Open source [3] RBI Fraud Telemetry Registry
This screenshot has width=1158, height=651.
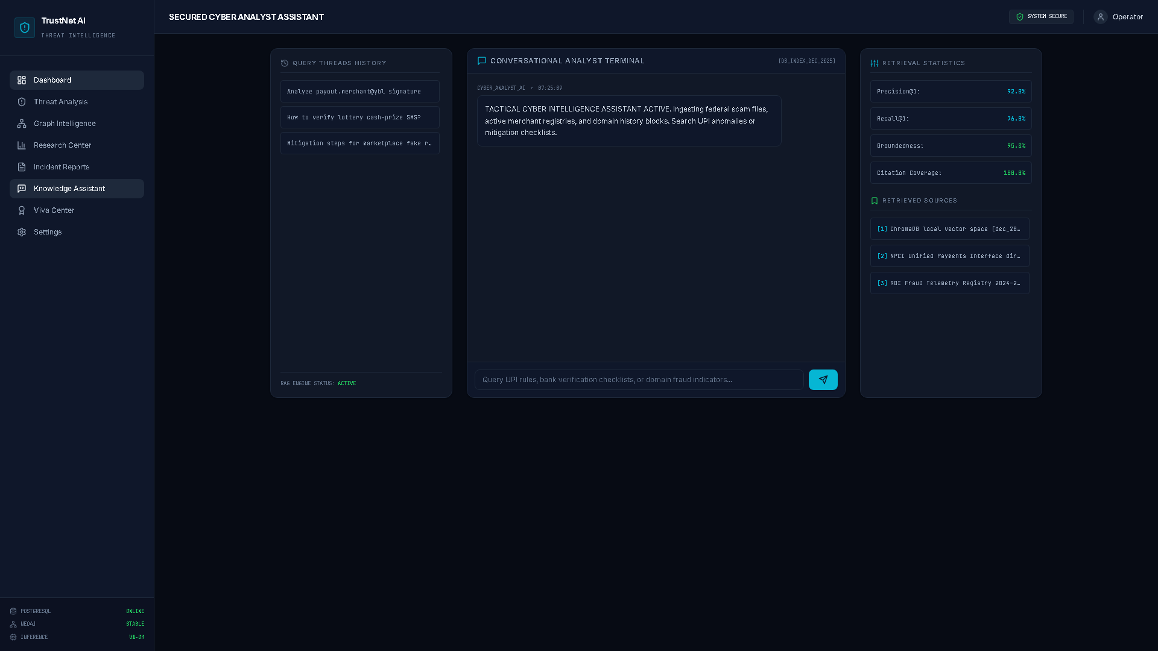(950, 283)
